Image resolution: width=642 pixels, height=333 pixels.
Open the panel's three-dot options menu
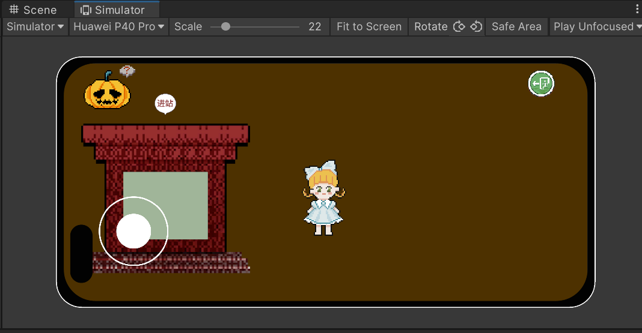(637, 10)
